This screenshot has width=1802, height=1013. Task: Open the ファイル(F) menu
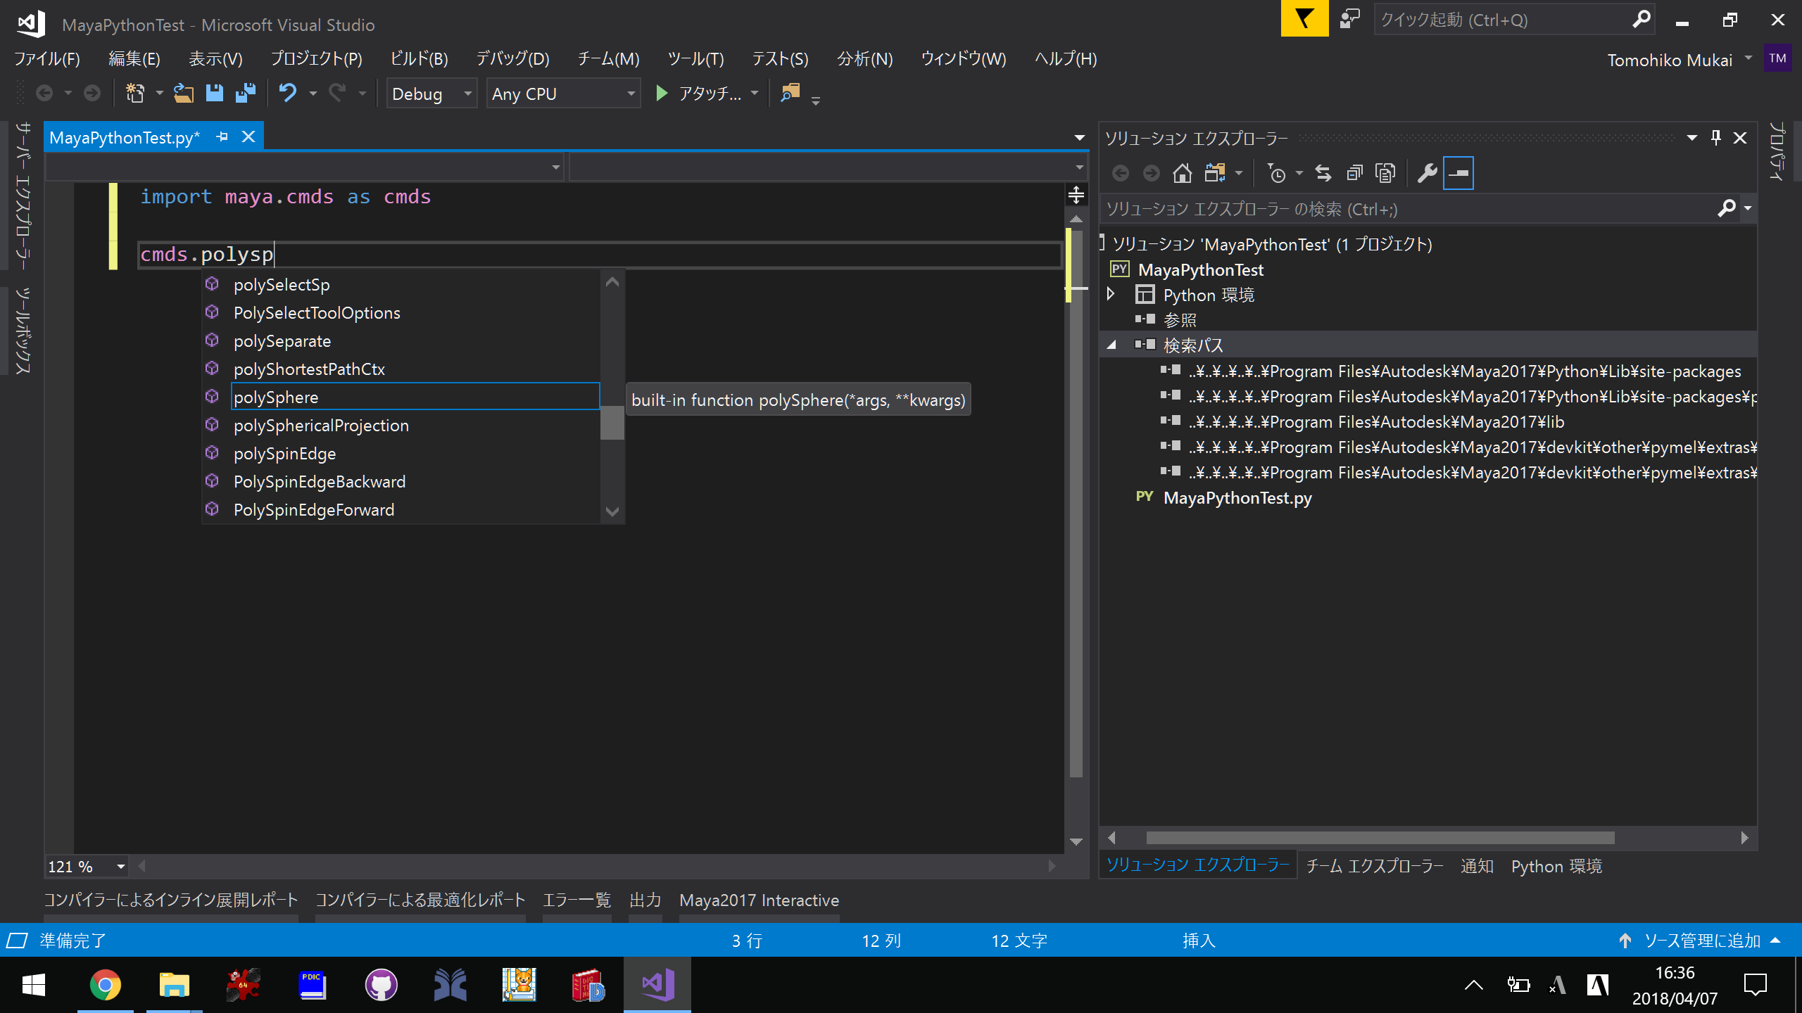click(x=47, y=58)
